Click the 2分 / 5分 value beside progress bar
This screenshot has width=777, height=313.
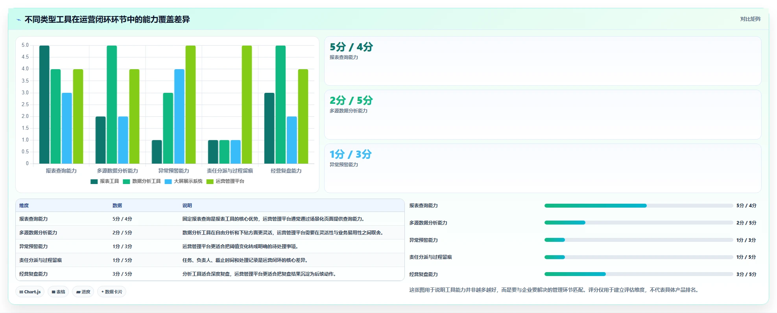point(746,223)
